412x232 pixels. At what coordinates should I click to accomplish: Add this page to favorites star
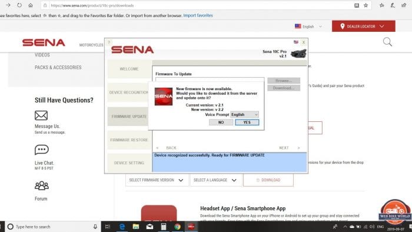pos(366,5)
